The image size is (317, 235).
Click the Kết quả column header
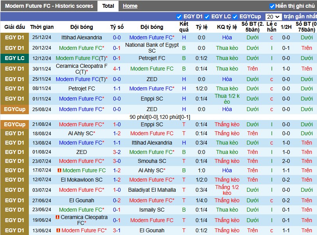click(x=184, y=27)
